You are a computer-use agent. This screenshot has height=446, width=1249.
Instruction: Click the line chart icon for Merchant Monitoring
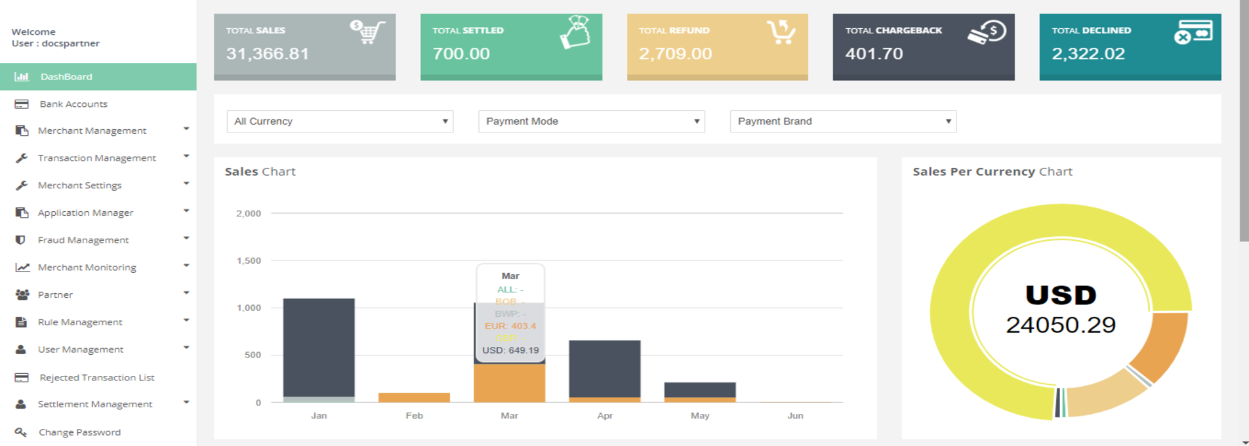point(22,268)
